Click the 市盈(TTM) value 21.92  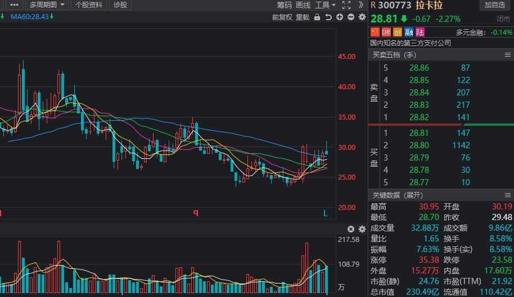coord(502,281)
